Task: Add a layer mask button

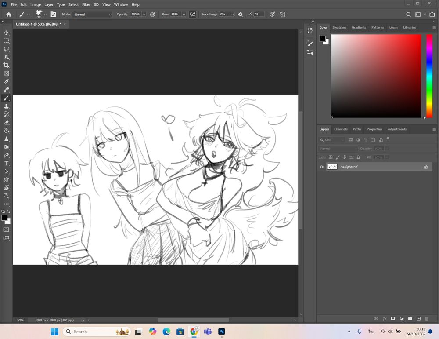Action: pos(393,318)
